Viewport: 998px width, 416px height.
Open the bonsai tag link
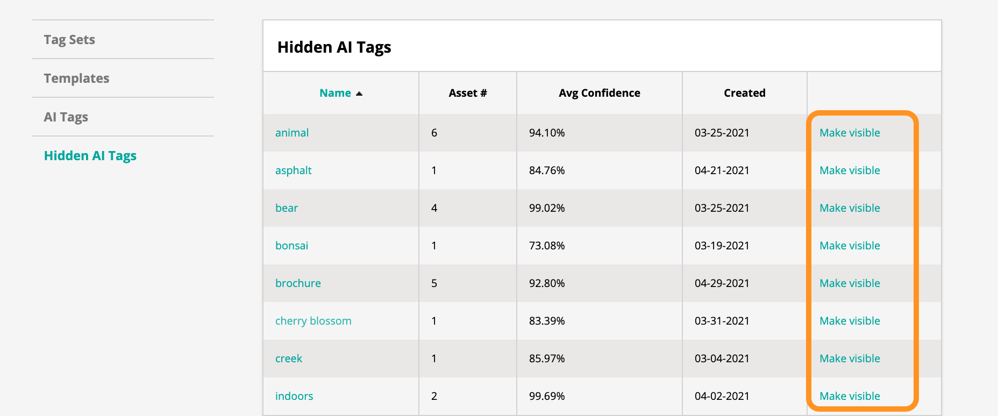tap(291, 246)
